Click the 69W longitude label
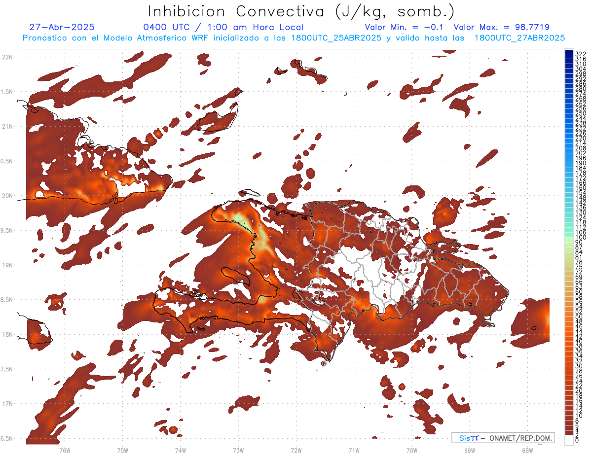 click(470, 451)
